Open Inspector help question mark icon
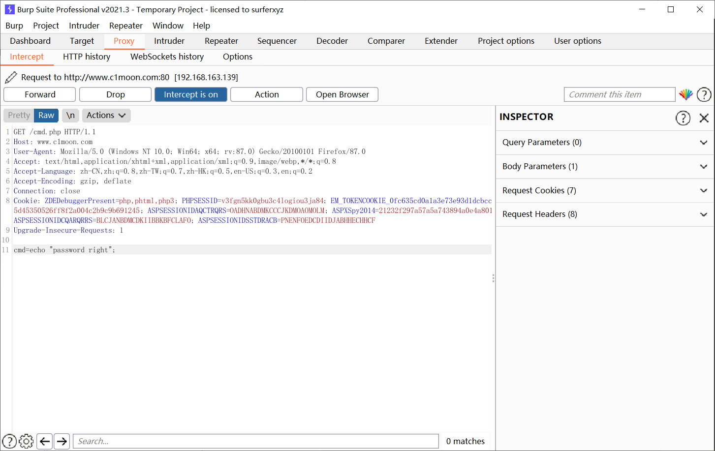The image size is (715, 451). [x=683, y=118]
